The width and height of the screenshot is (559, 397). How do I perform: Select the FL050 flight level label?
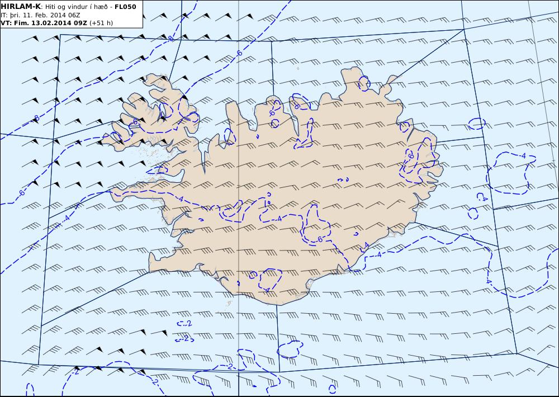[x=125, y=7]
